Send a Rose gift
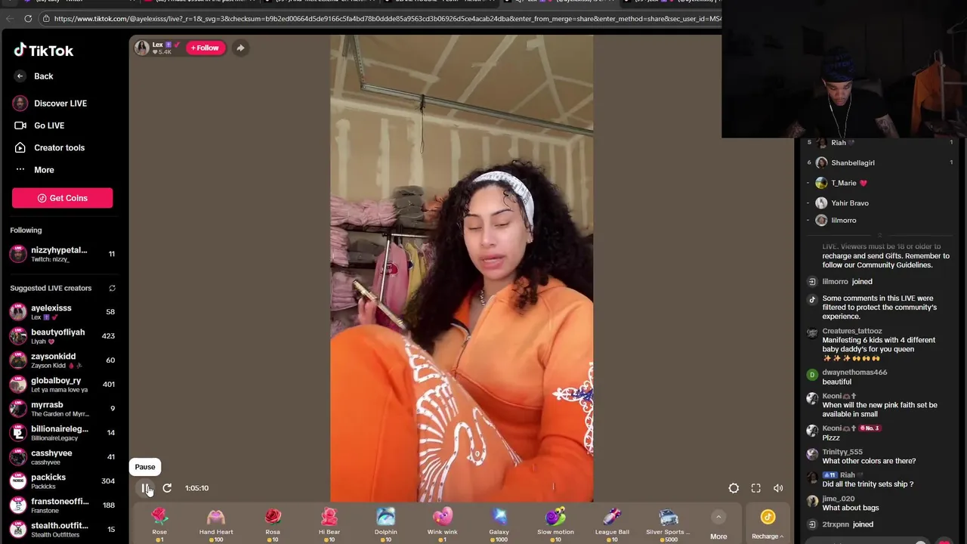Image resolution: width=967 pixels, height=544 pixels. tap(159, 524)
